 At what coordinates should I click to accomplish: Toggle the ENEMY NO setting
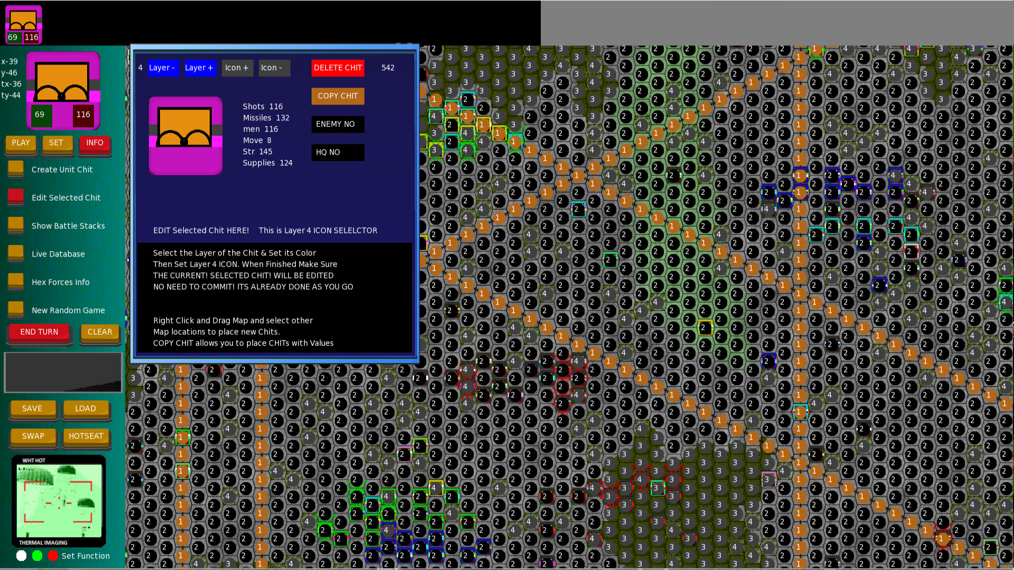337,124
